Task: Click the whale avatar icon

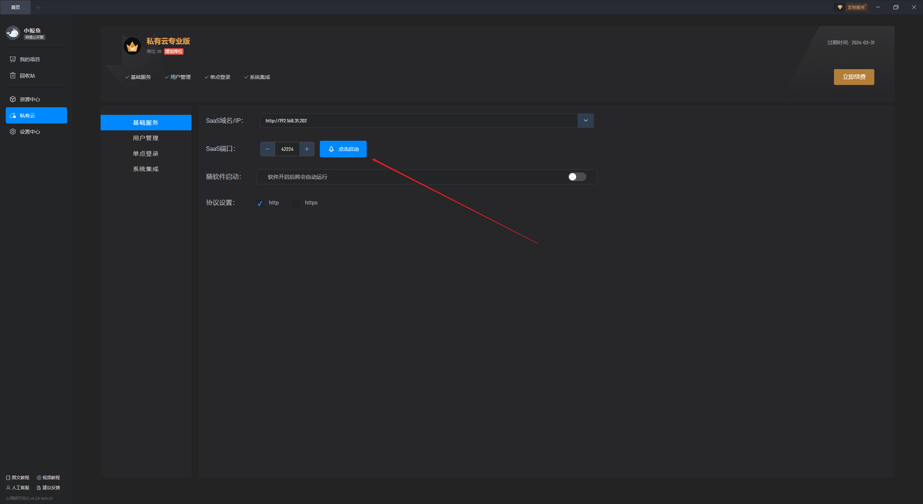Action: point(13,33)
